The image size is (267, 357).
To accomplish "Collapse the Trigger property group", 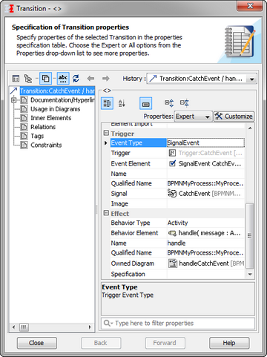I will 106,133.
